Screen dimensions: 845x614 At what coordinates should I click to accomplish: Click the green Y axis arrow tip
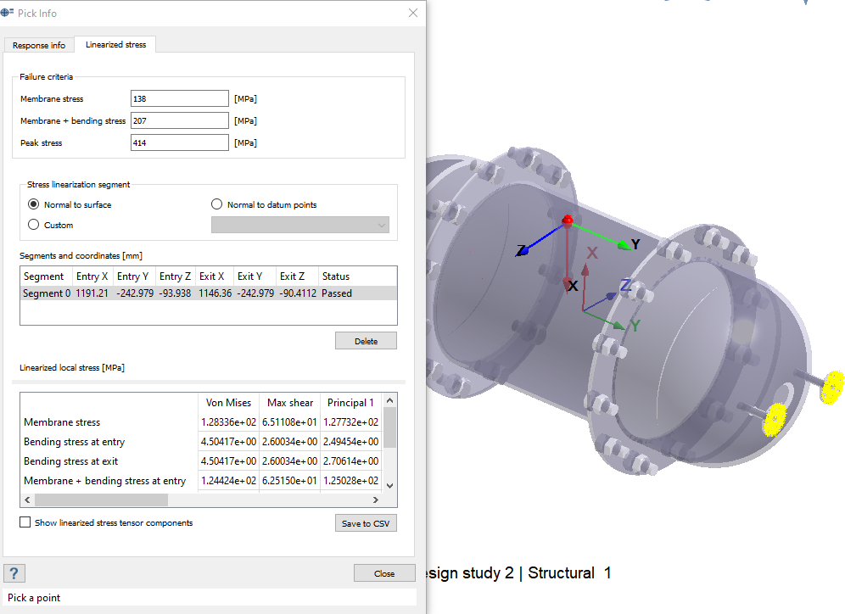pos(629,246)
